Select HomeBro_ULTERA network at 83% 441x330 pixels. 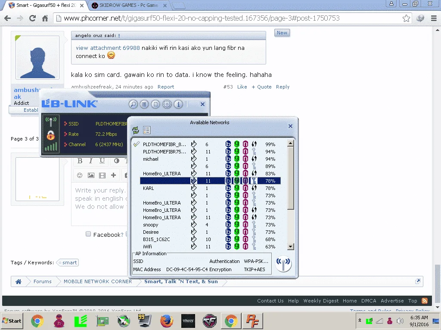210,174
